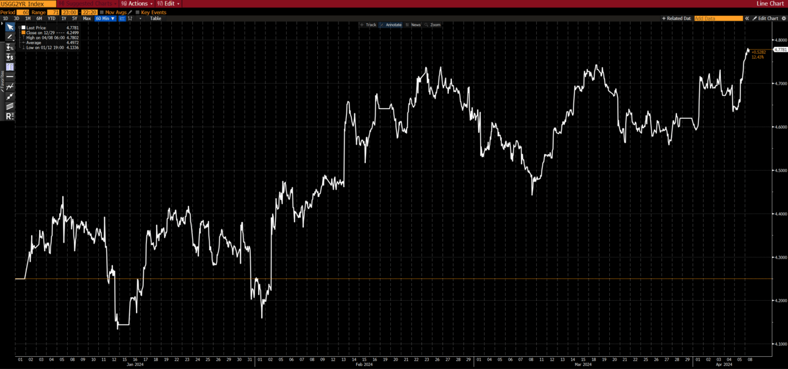Select the arrow pointer tool

click(10, 27)
